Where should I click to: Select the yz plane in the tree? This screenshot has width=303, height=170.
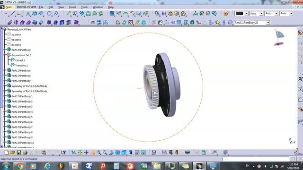point(16,40)
